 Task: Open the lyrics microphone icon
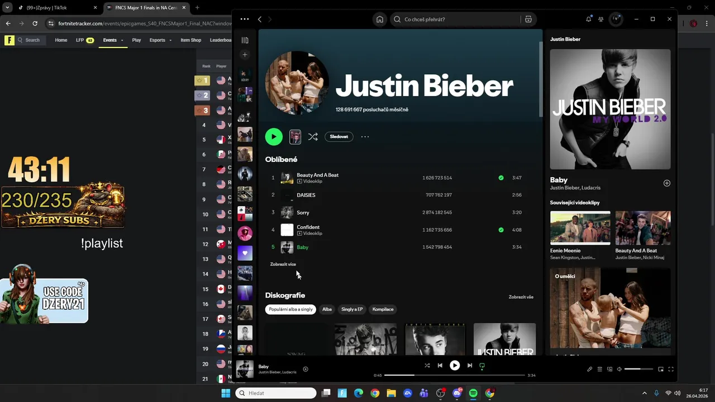[x=589, y=369]
